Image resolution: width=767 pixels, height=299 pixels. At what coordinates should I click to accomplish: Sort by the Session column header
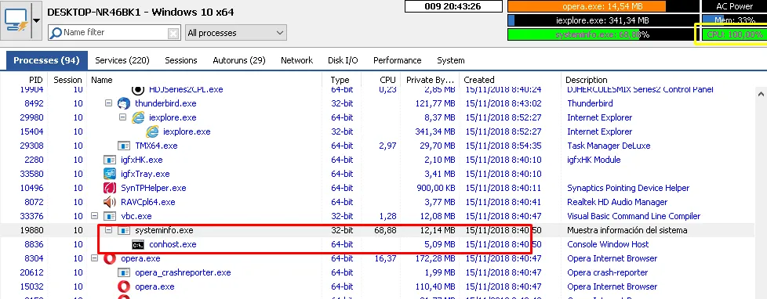point(67,80)
